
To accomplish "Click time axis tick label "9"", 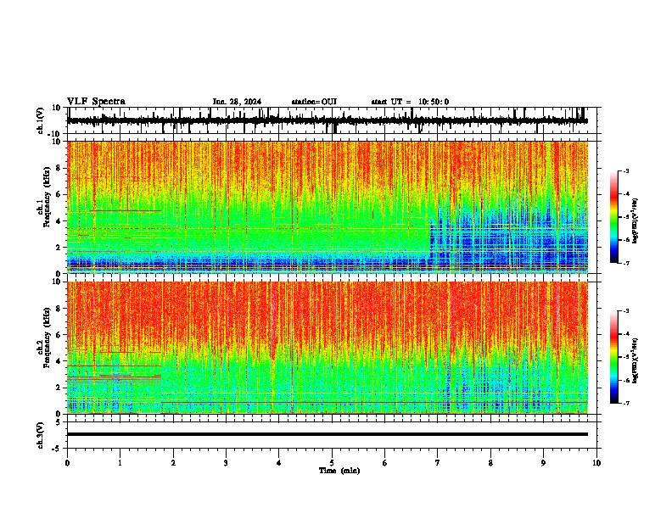I will tap(543, 463).
